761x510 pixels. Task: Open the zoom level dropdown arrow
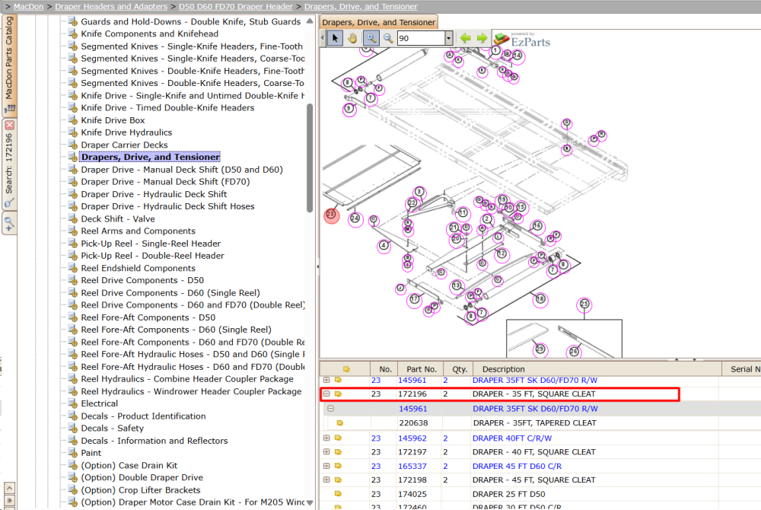coord(449,38)
